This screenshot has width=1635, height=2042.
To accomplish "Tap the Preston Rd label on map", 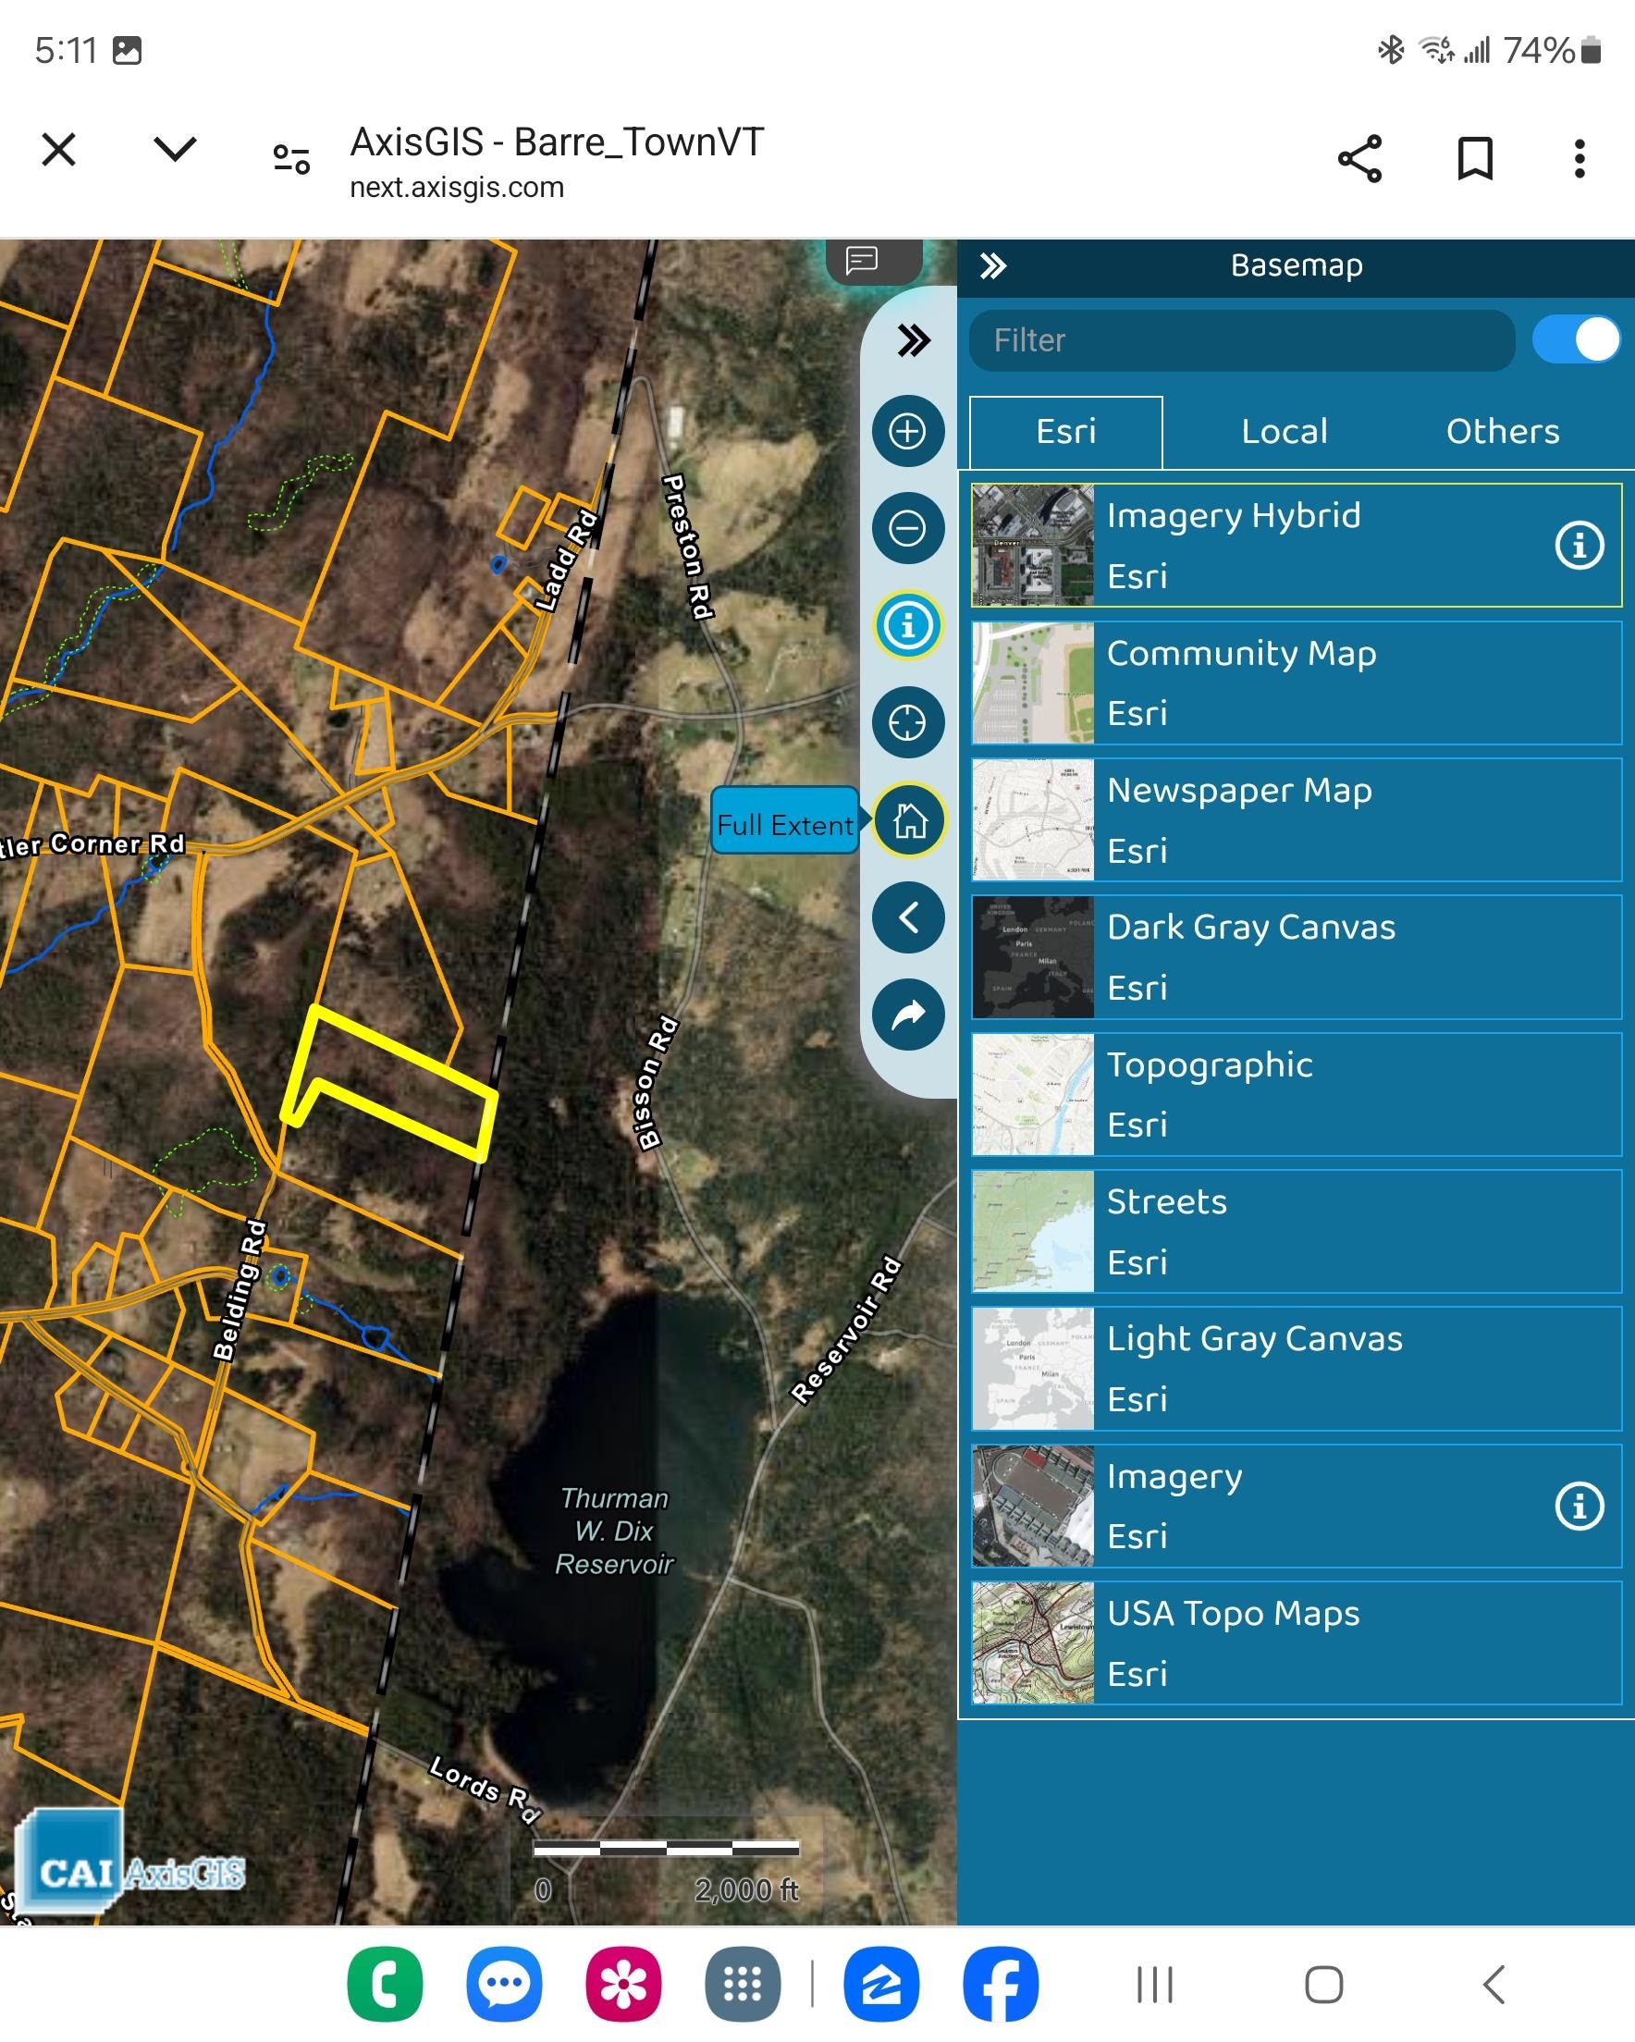I will (x=688, y=547).
